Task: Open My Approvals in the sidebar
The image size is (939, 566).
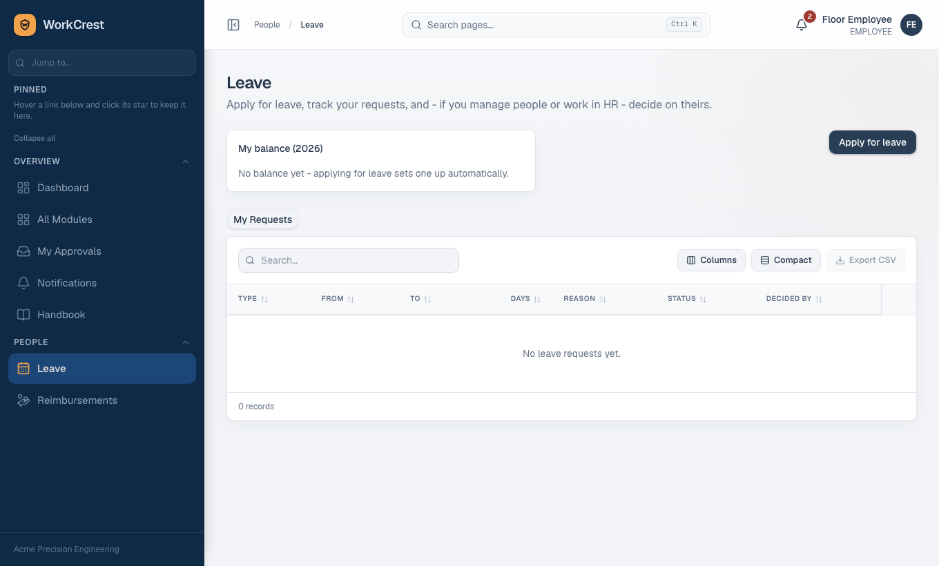Action: 102,251
